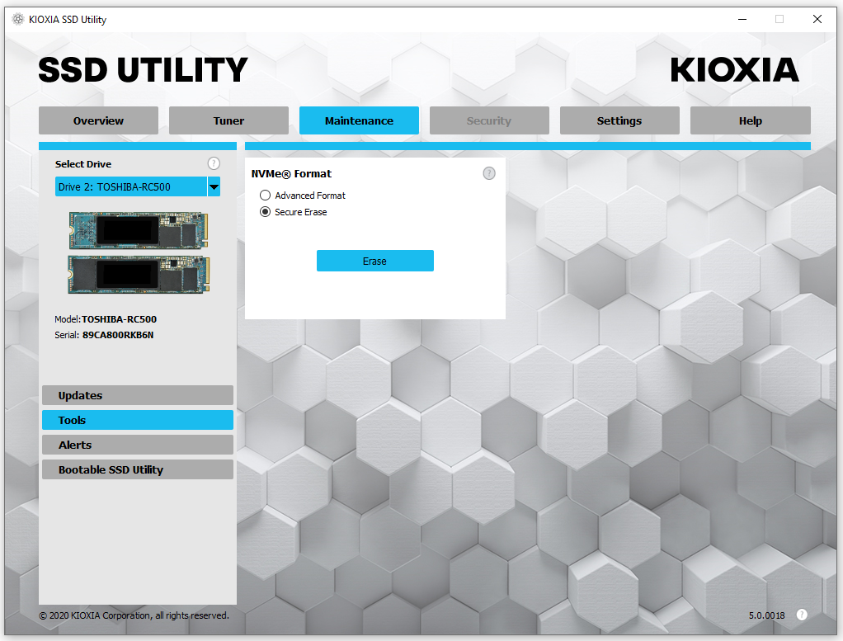Click the NVMe Format help icon

(x=488, y=173)
